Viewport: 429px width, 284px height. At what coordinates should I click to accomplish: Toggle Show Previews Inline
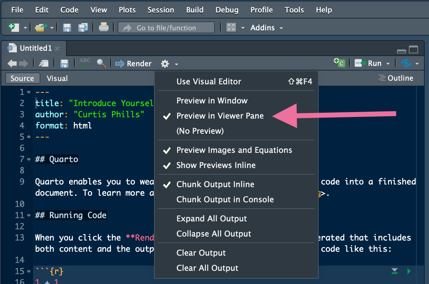pos(236,165)
